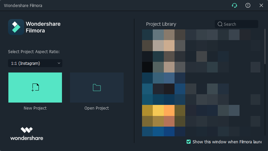Screen dimensions: 268x151
Task: Click the info exclamation circle icon
Action: pos(248,5)
